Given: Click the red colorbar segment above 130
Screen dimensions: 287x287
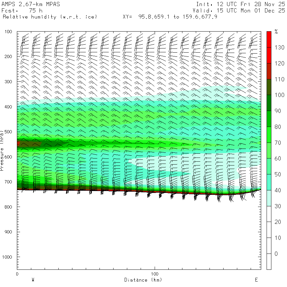Looking at the screenshot, I should [x=269, y=39].
